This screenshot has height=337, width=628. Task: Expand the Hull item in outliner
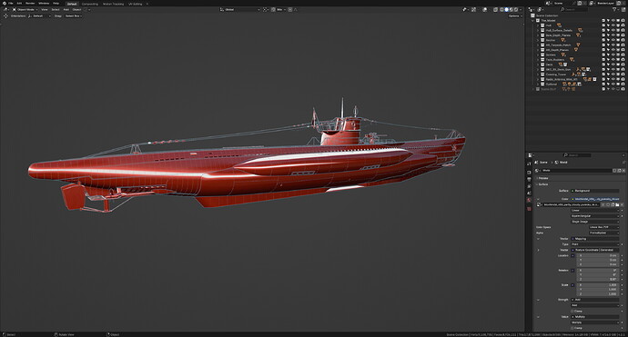(538, 25)
